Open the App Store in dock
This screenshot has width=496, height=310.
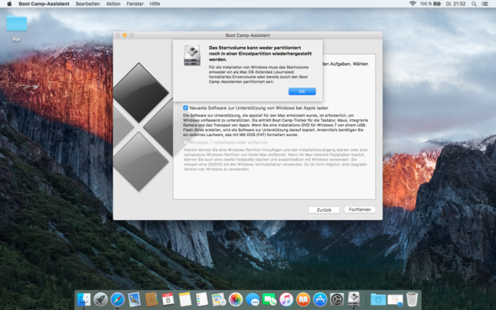point(319,299)
